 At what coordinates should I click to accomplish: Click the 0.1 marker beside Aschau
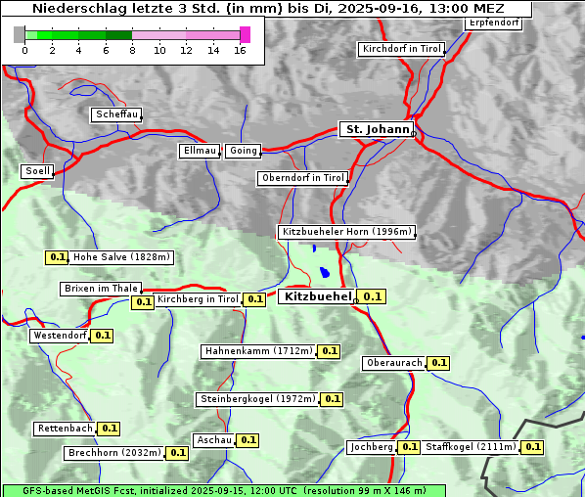coord(247,440)
